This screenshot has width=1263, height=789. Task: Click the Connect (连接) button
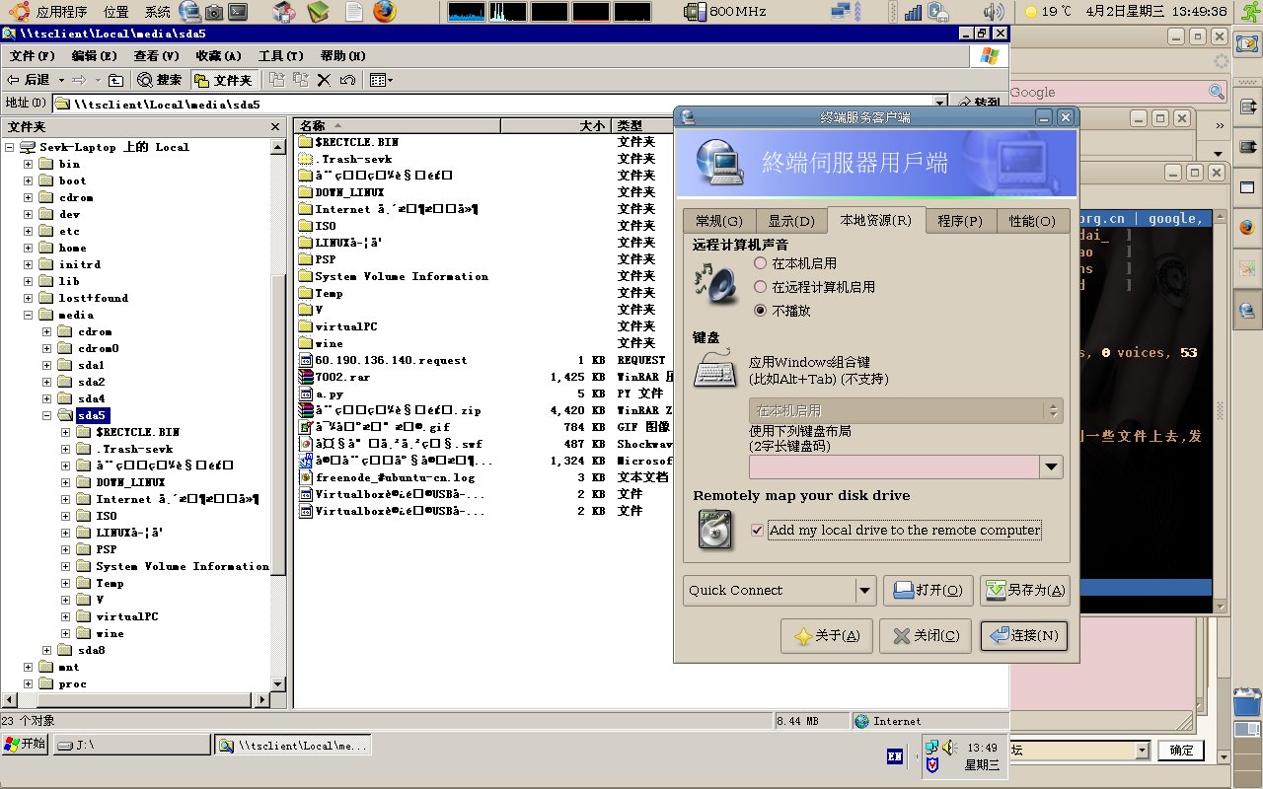click(1024, 635)
